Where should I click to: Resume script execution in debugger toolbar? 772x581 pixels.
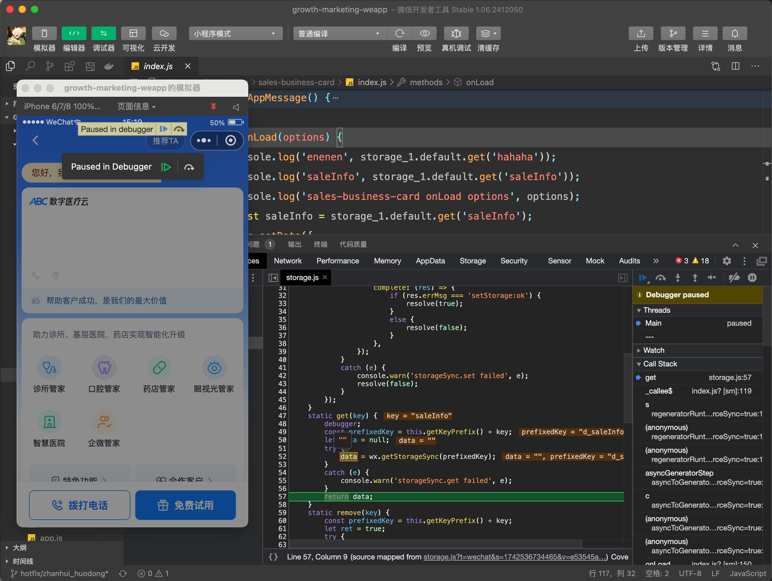(x=643, y=278)
